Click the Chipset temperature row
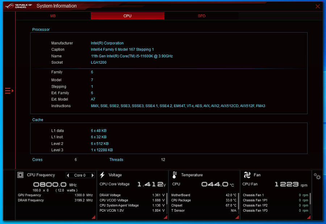The height and width of the screenshot is (224, 326). click(x=204, y=206)
